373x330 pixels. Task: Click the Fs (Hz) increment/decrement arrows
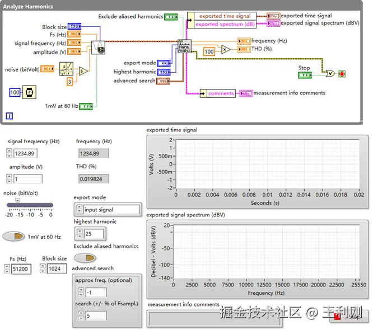[7, 268]
